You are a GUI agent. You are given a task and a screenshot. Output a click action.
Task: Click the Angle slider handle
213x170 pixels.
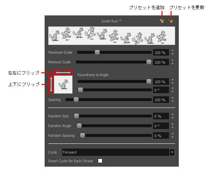click(x=81, y=90)
